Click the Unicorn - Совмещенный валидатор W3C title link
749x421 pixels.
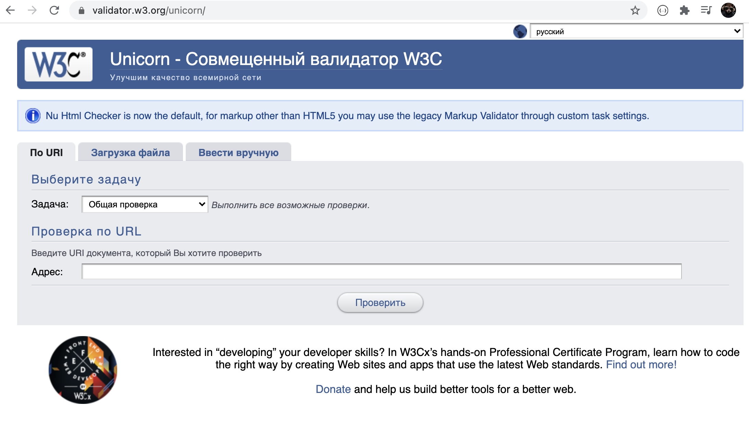tap(276, 59)
